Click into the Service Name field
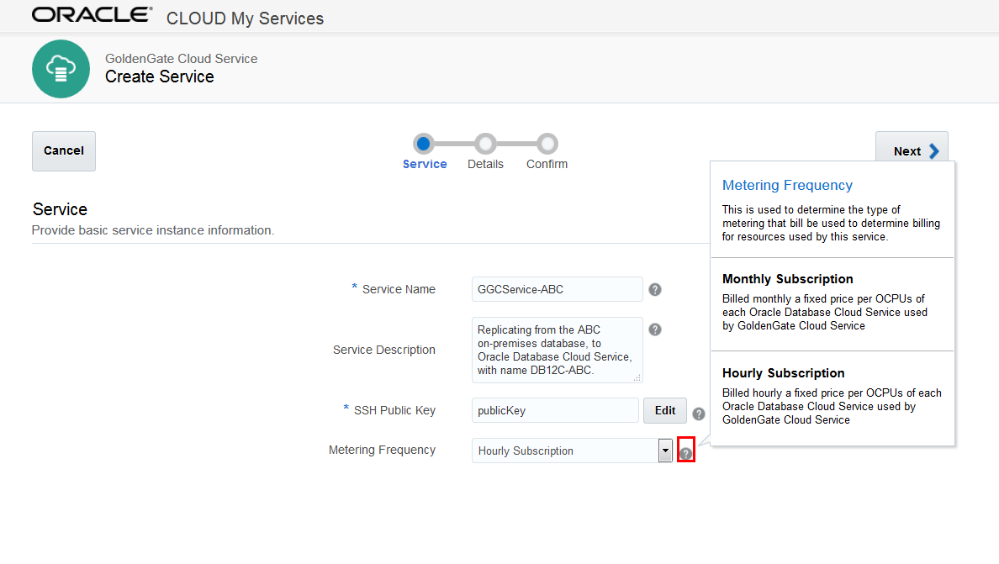 click(558, 289)
